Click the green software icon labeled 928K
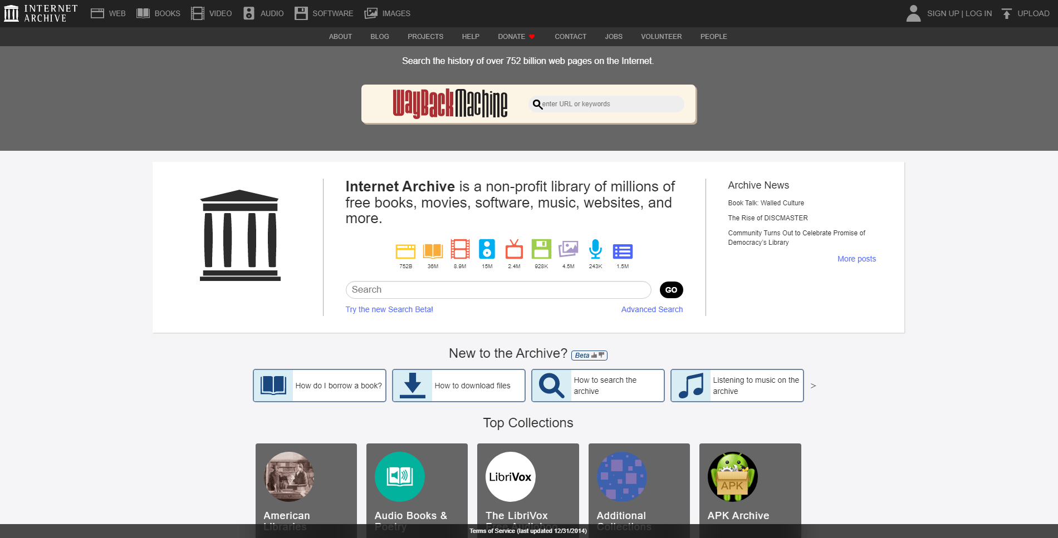 (x=541, y=249)
